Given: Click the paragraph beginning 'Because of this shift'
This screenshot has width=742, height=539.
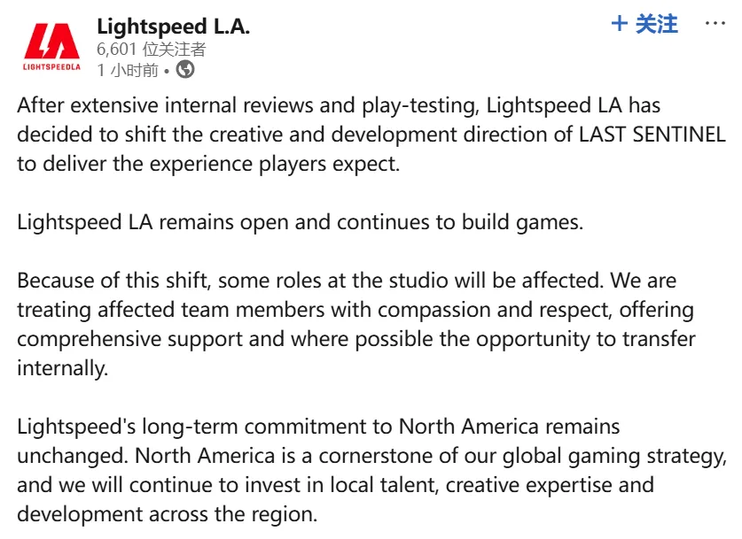Looking at the screenshot, I should point(356,325).
